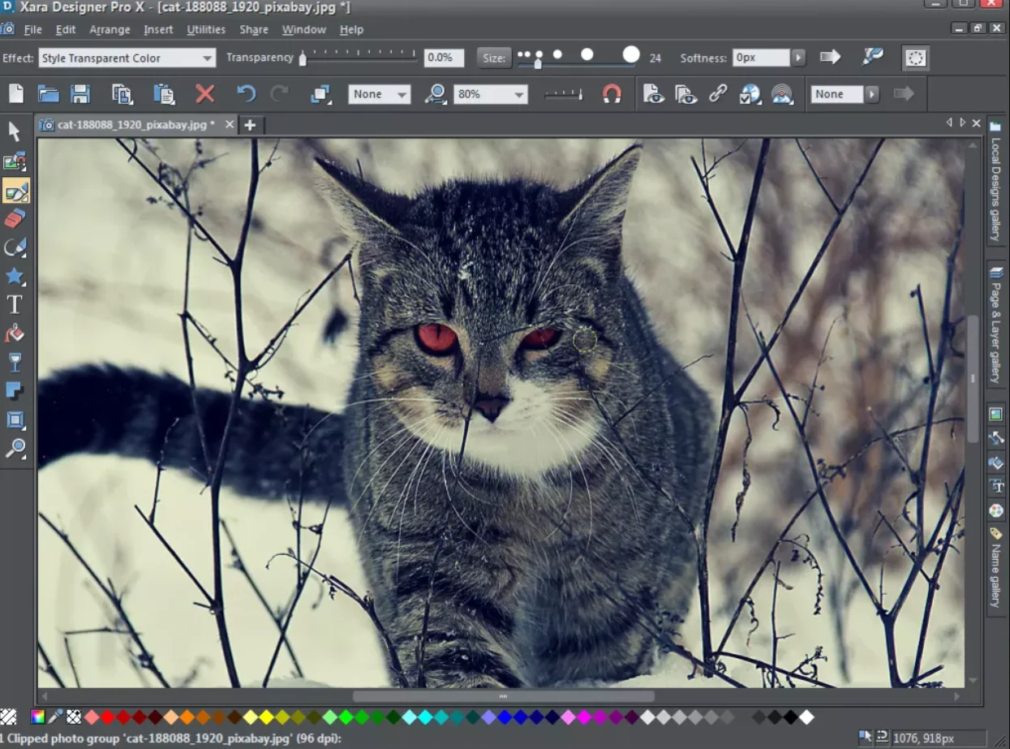Click the Paste clipboard icon
Image resolution: width=1010 pixels, height=749 pixels.
click(x=164, y=94)
